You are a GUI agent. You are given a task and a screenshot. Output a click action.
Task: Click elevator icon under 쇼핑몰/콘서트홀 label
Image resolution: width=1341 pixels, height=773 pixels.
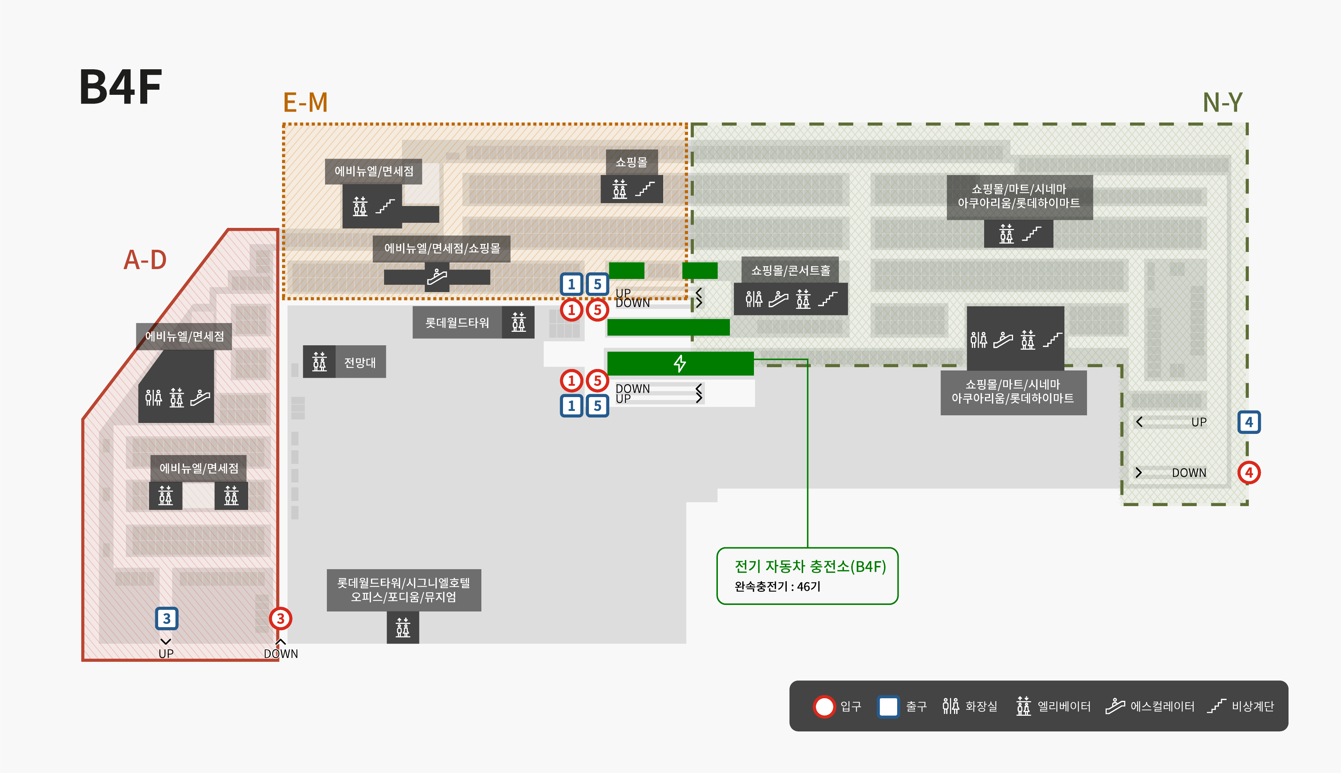click(x=803, y=299)
